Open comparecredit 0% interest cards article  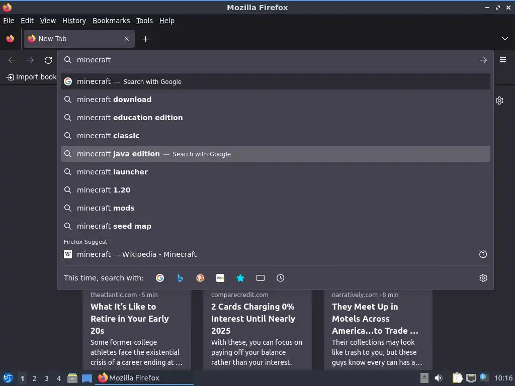257,330
